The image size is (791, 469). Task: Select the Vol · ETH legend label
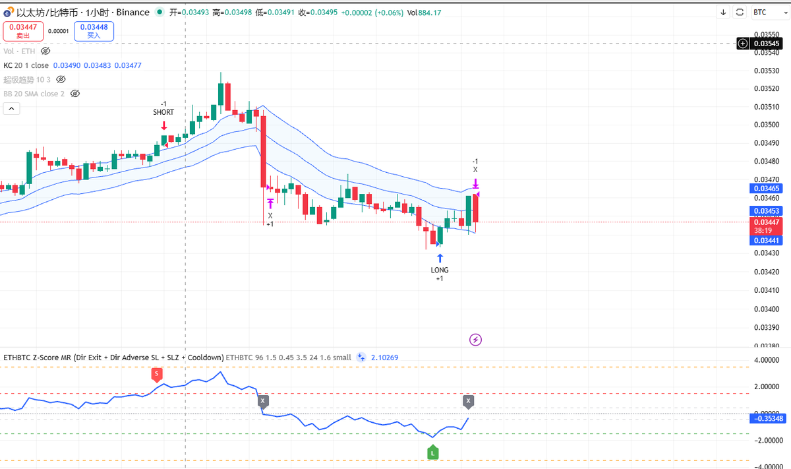(x=19, y=51)
